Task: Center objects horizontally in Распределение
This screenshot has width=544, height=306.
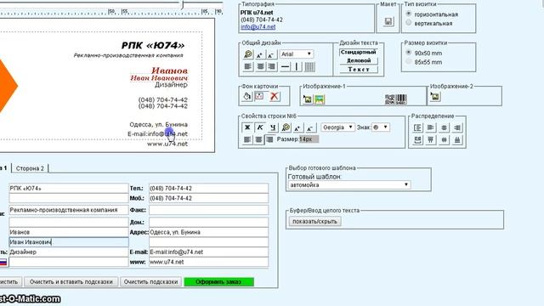Action: 444,127
